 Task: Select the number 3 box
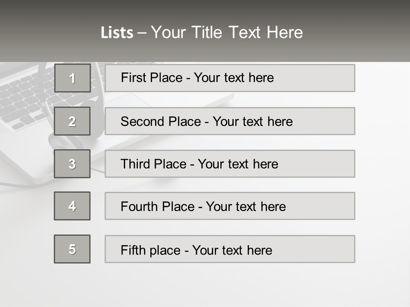72,164
